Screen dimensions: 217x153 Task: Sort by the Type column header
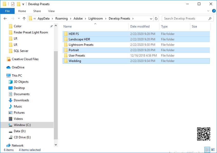click(164, 26)
